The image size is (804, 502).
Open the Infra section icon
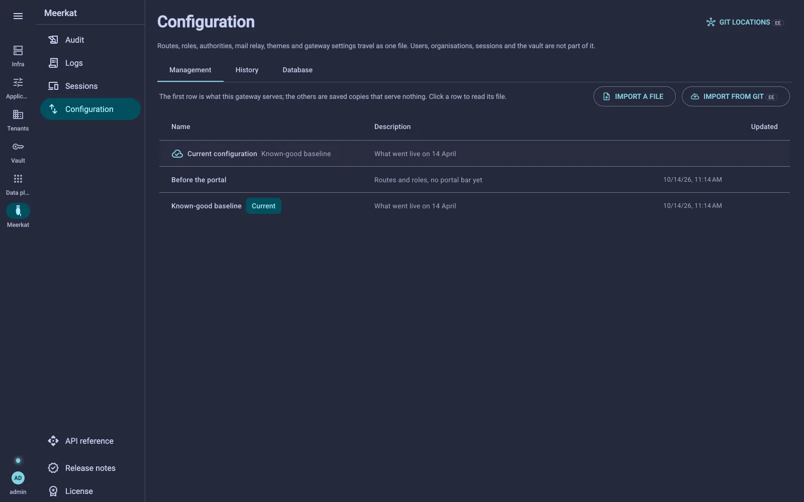pyautogui.click(x=18, y=50)
